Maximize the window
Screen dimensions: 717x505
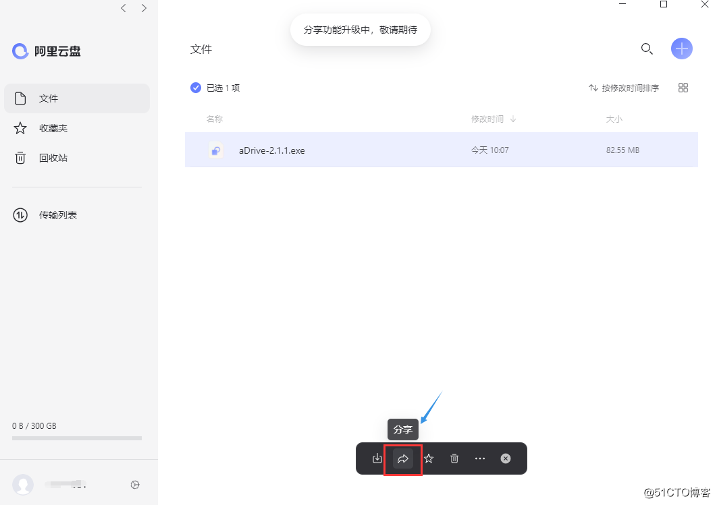[x=664, y=4]
